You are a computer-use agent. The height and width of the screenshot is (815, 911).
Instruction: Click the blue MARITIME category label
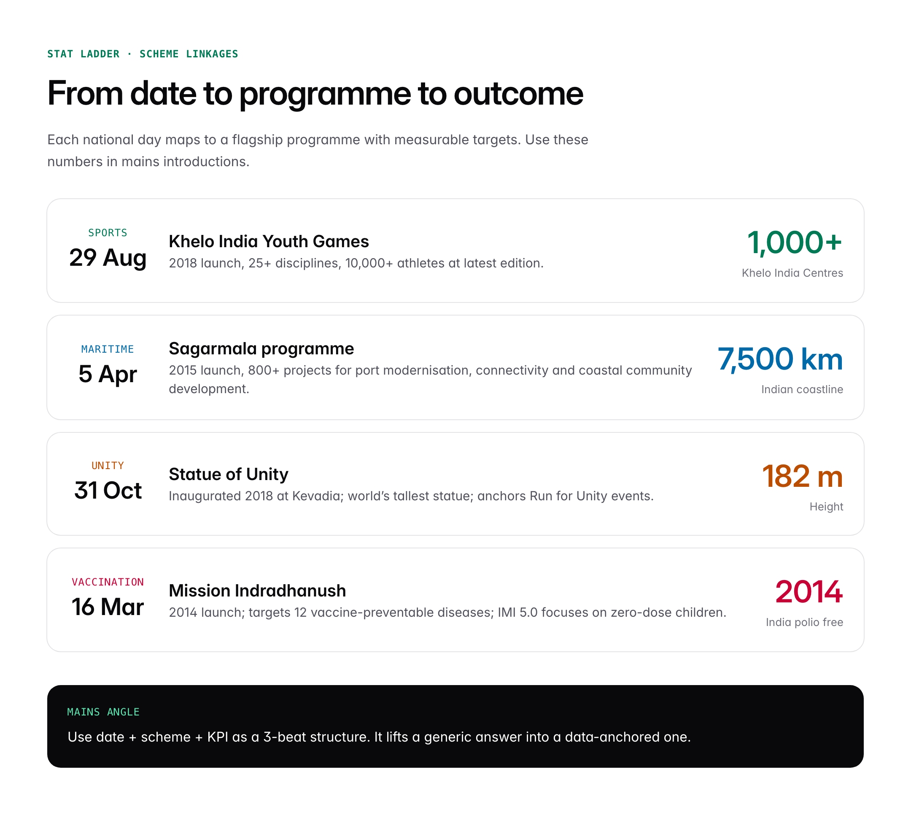coord(108,349)
